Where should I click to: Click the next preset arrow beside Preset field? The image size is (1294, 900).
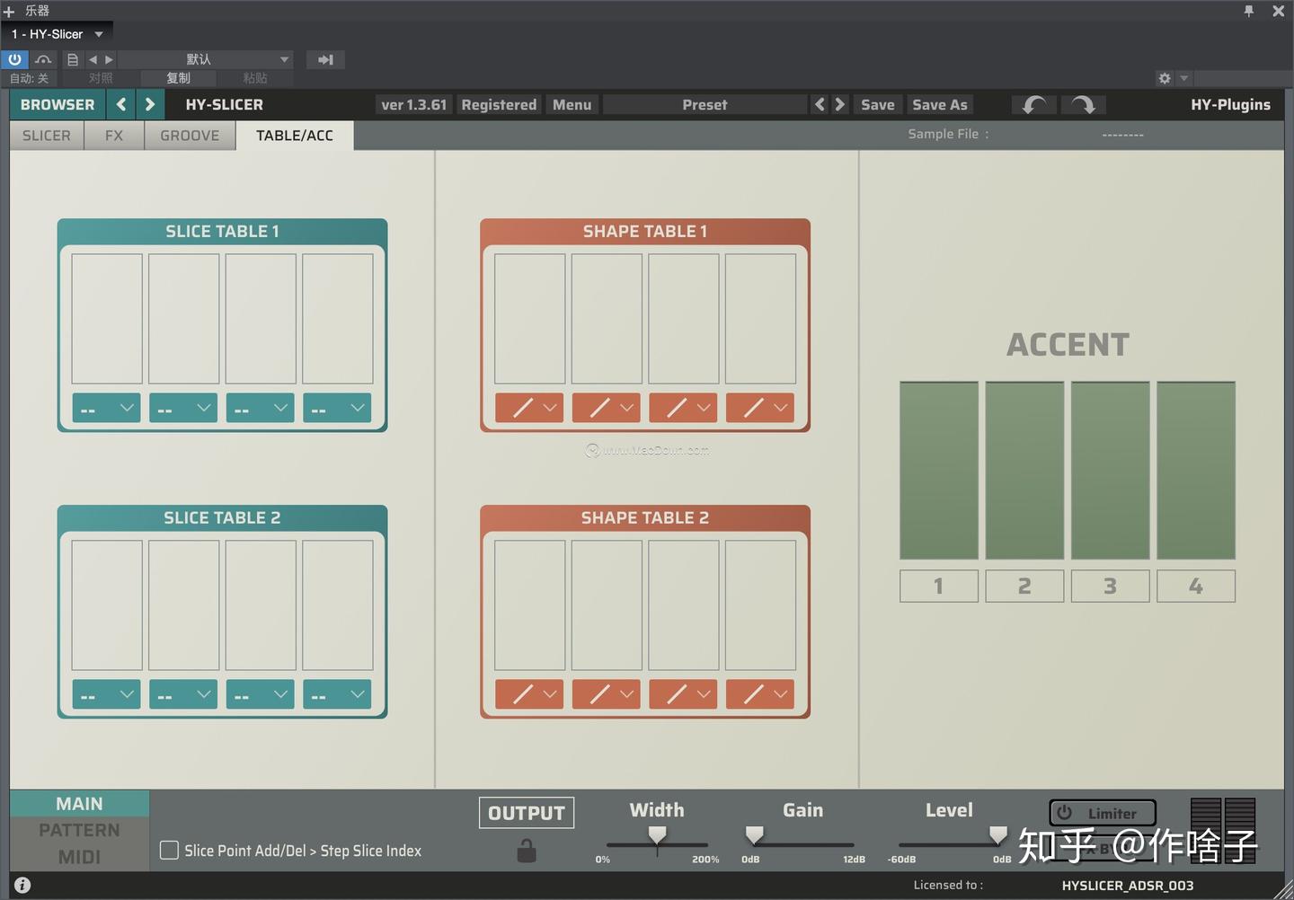click(x=838, y=104)
